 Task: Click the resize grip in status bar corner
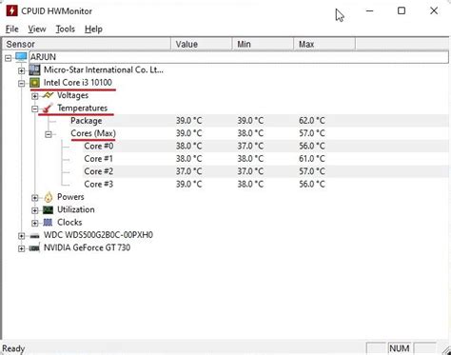[x=446, y=350]
